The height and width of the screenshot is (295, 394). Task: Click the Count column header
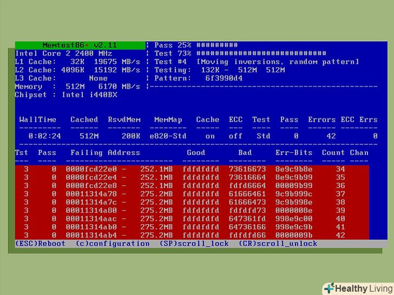pos(333,153)
